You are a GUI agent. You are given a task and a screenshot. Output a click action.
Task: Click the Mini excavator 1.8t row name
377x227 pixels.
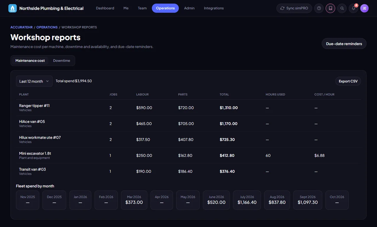[x=35, y=153]
